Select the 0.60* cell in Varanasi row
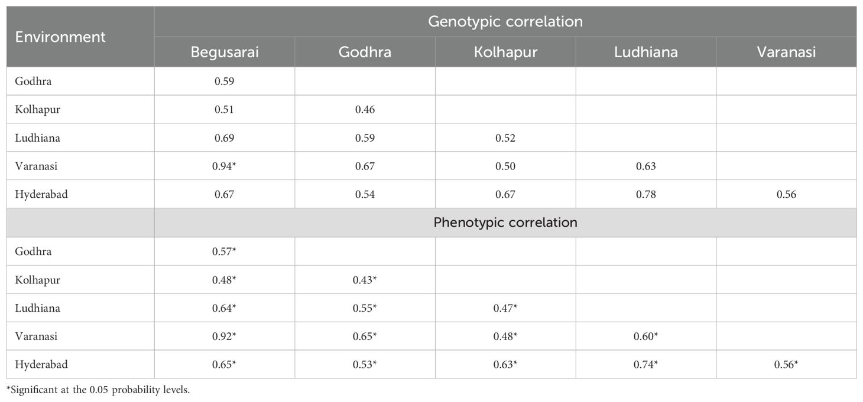 [645, 336]
